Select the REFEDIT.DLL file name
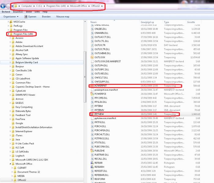Image resolution: width=214 pixels, height=183 pixels. [x=101, y=171]
